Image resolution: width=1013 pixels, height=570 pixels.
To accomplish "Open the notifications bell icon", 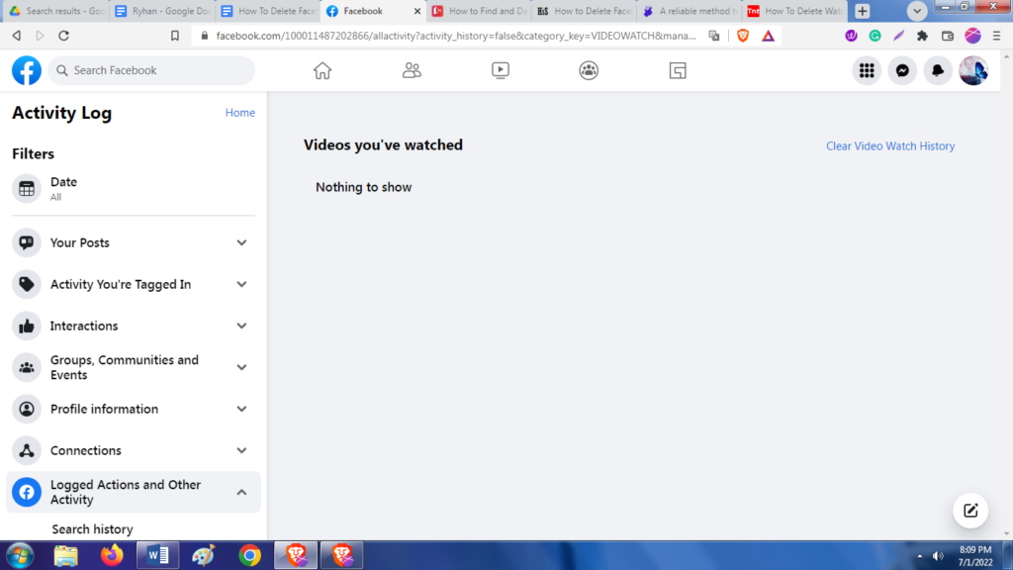I will [938, 70].
